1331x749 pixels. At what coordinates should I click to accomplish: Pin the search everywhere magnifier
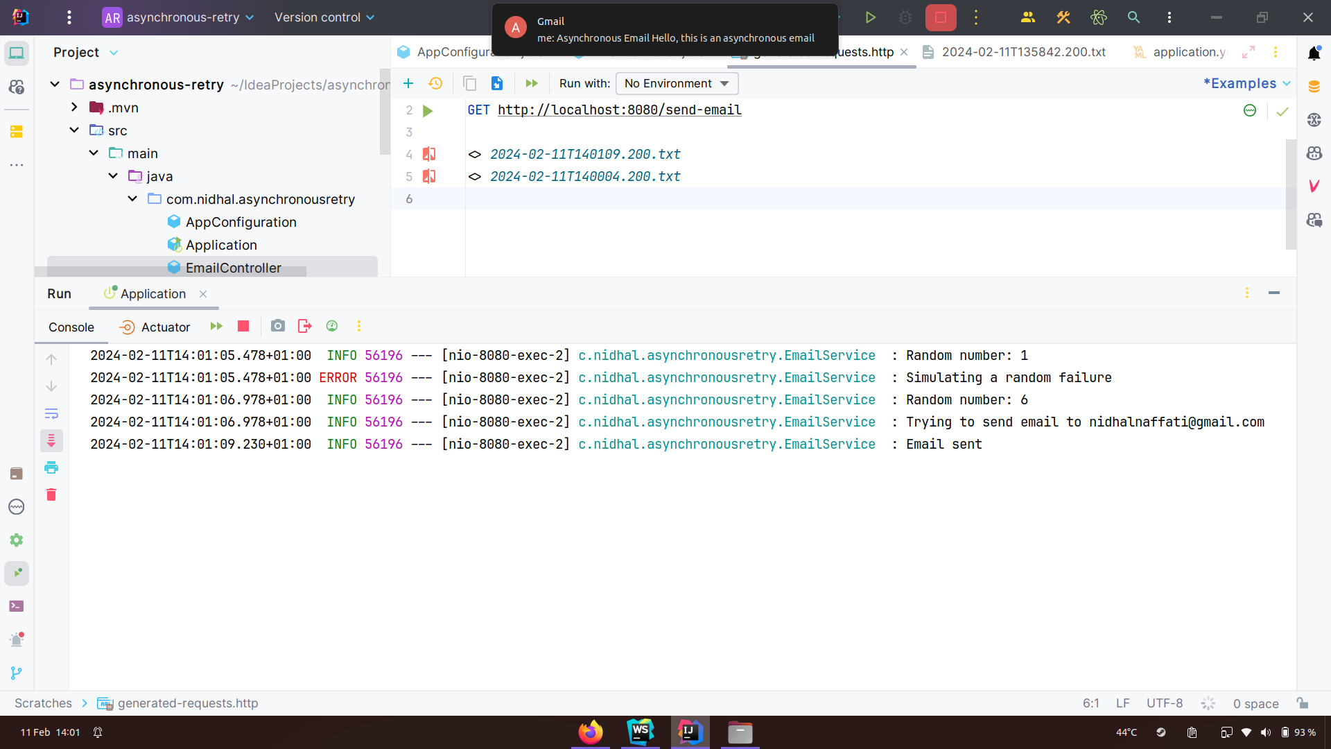click(1133, 17)
